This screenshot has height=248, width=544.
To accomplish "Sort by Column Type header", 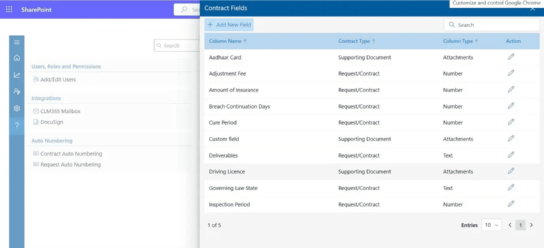I will coord(461,41).
